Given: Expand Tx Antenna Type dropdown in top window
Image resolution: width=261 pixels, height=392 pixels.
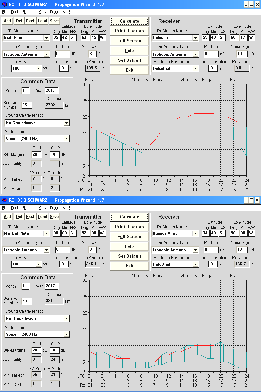Looking at the screenshot, I should point(46,54).
